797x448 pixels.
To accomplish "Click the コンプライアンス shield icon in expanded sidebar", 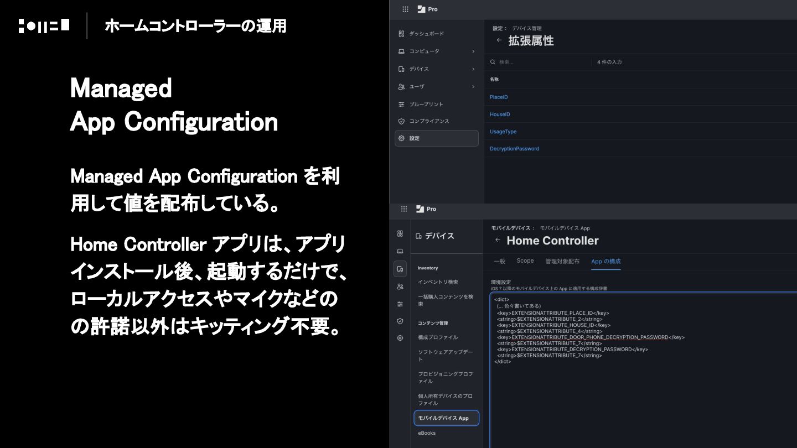I will [401, 121].
